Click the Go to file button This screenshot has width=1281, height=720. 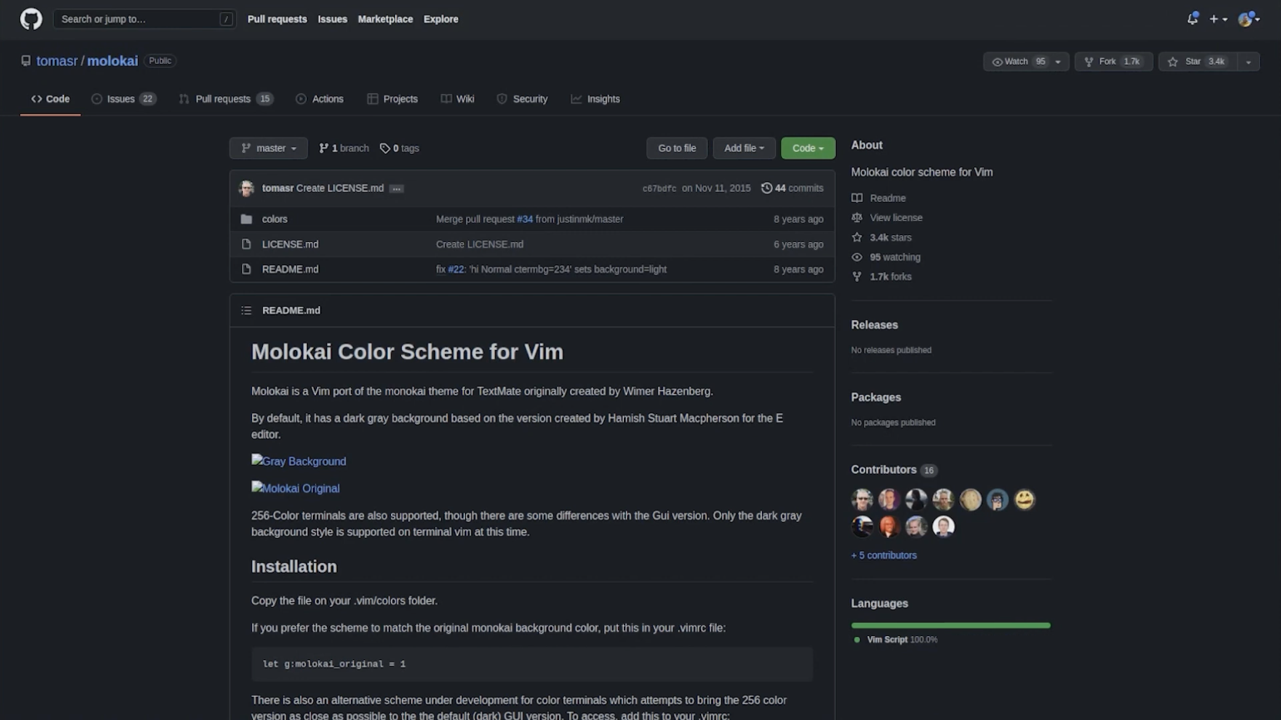tap(676, 148)
